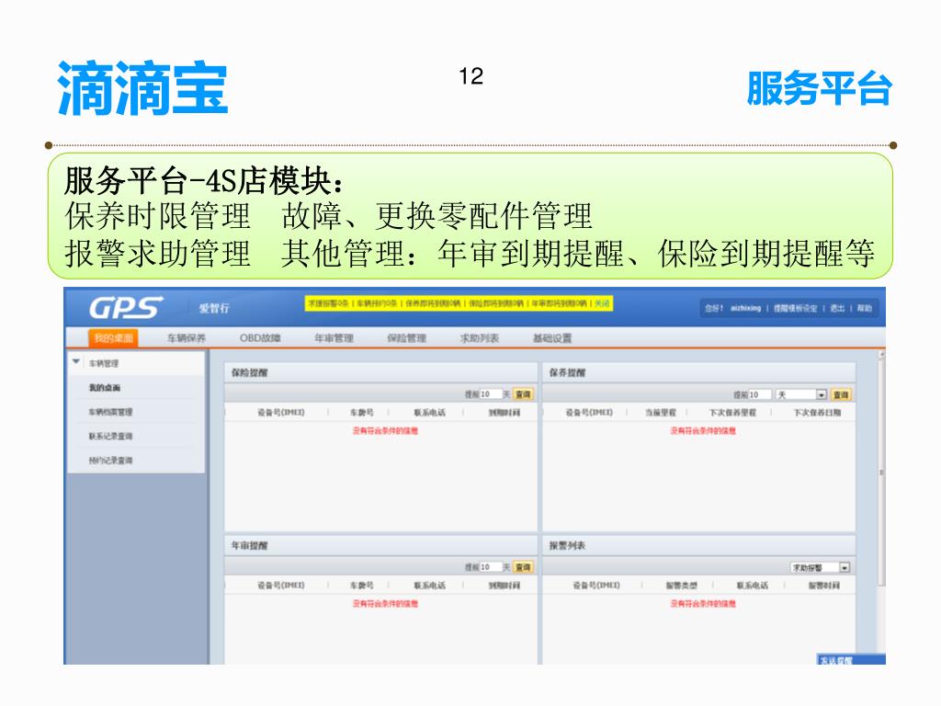This screenshot has height=706, width=941.
Task: Open the 天 unit dropdown in 保养提醒
Action: pyautogui.click(x=801, y=394)
